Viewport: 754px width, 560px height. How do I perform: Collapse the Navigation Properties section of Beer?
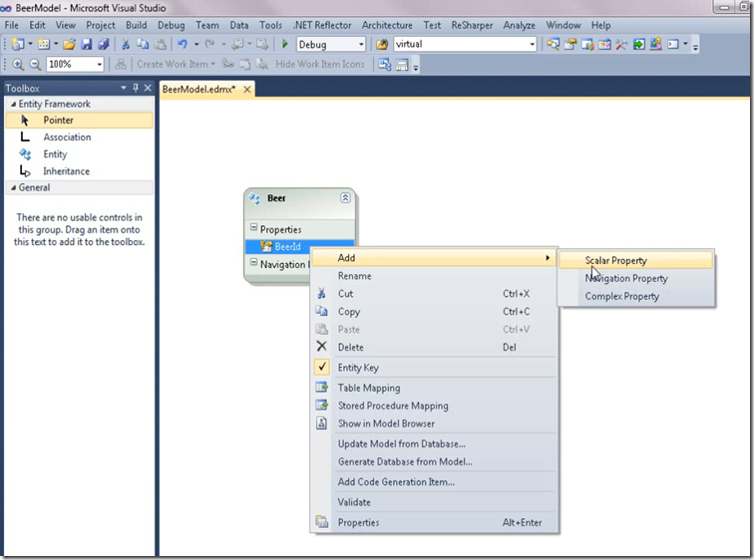[x=253, y=262]
